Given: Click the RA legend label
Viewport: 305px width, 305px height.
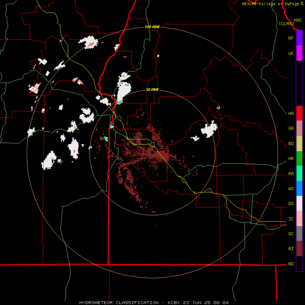Looking at the screenshot, I should [x=291, y=174].
